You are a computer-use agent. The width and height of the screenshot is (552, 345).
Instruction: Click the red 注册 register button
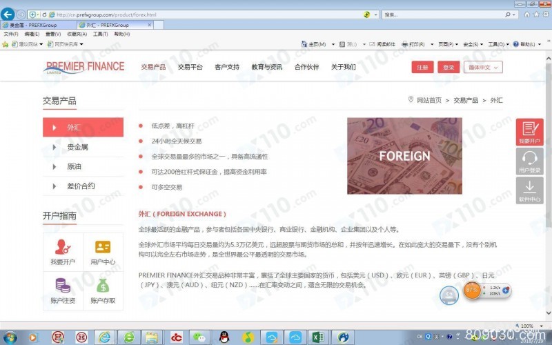[422, 67]
